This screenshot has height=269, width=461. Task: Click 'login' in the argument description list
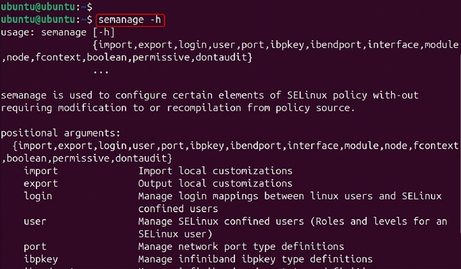coord(38,196)
